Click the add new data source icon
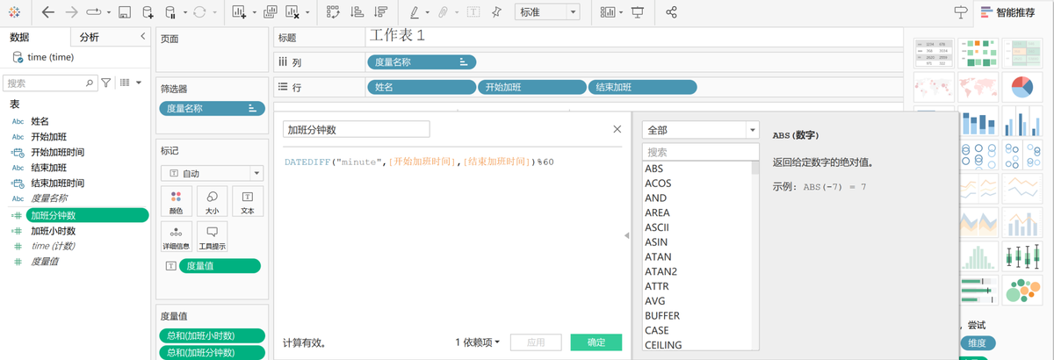1054x360 pixels. pyautogui.click(x=148, y=12)
